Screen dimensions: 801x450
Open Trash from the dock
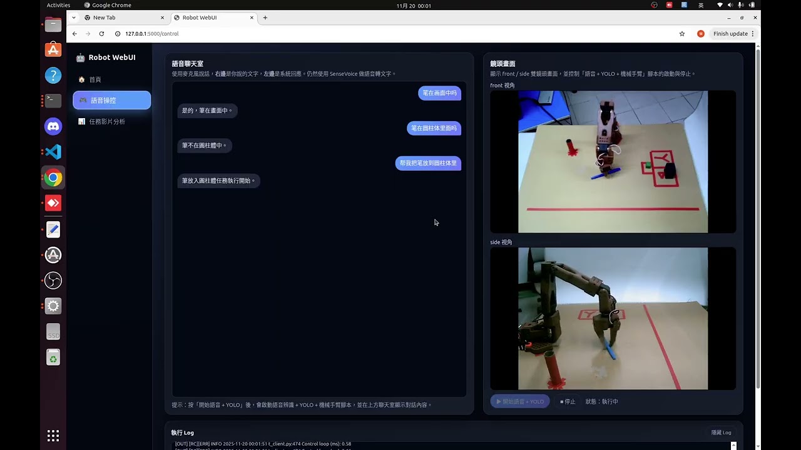[x=53, y=357]
